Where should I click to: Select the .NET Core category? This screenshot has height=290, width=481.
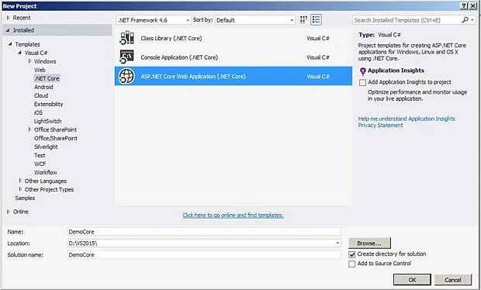(x=47, y=78)
